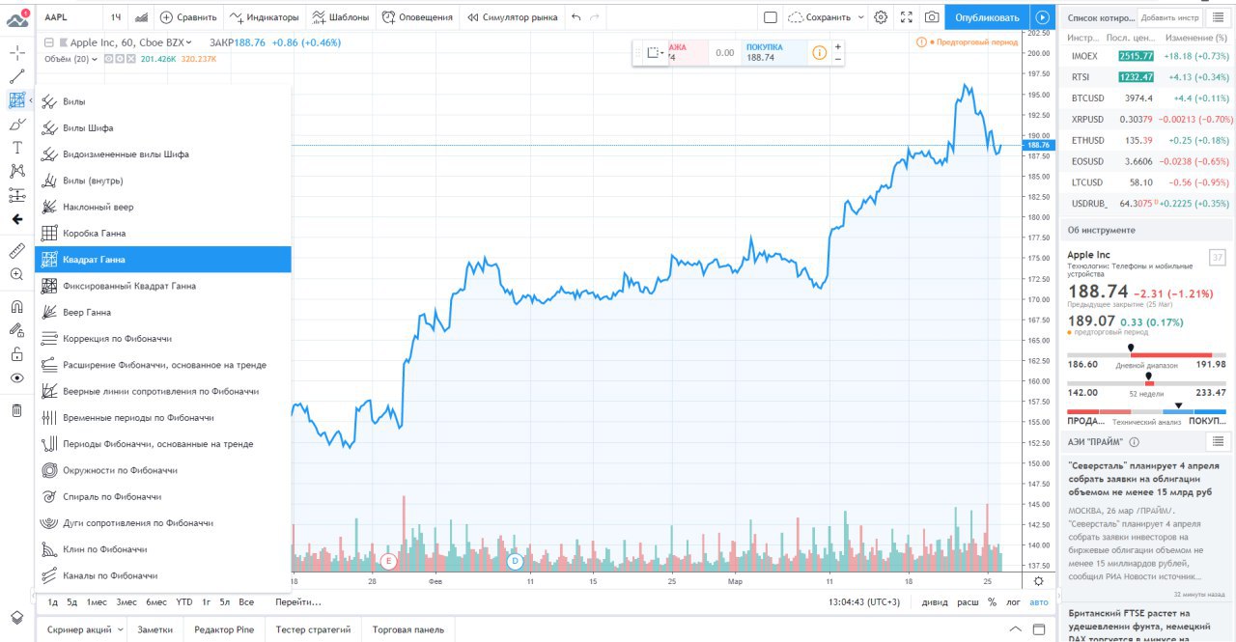This screenshot has height=642, width=1236.
Task: Open the Оповещения alerts button
Action: 417,17
